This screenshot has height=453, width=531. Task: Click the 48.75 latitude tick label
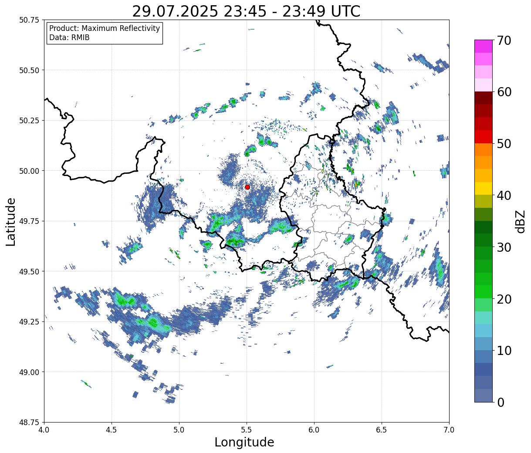click(29, 423)
